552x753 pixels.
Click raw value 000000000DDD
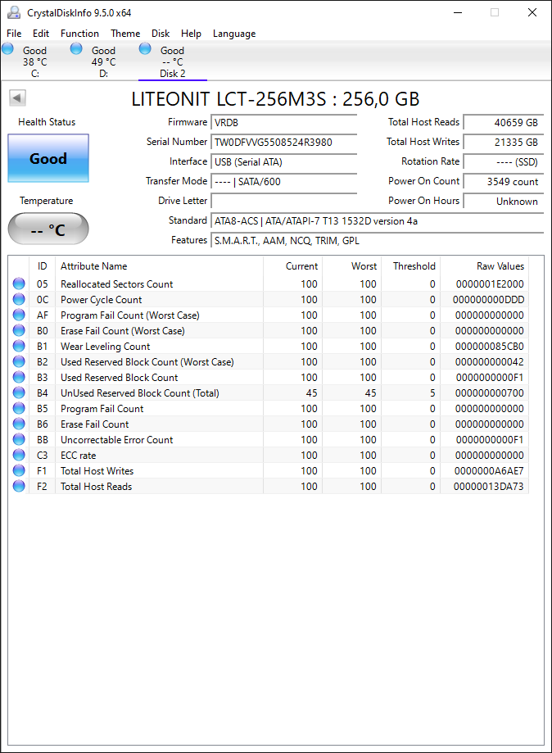[x=489, y=300]
